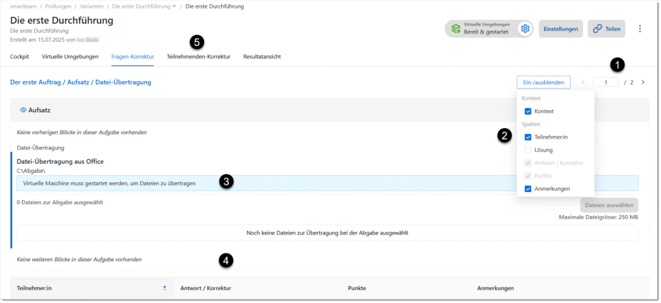
Task: Toggle the Anmerkungen column checkbox
Action: tap(528, 189)
